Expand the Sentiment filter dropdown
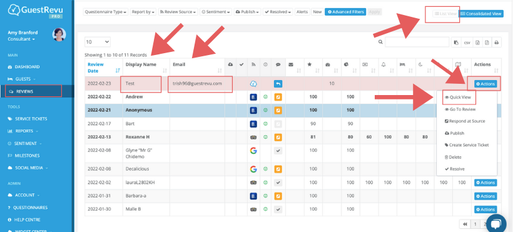The image size is (513, 232). tap(216, 12)
